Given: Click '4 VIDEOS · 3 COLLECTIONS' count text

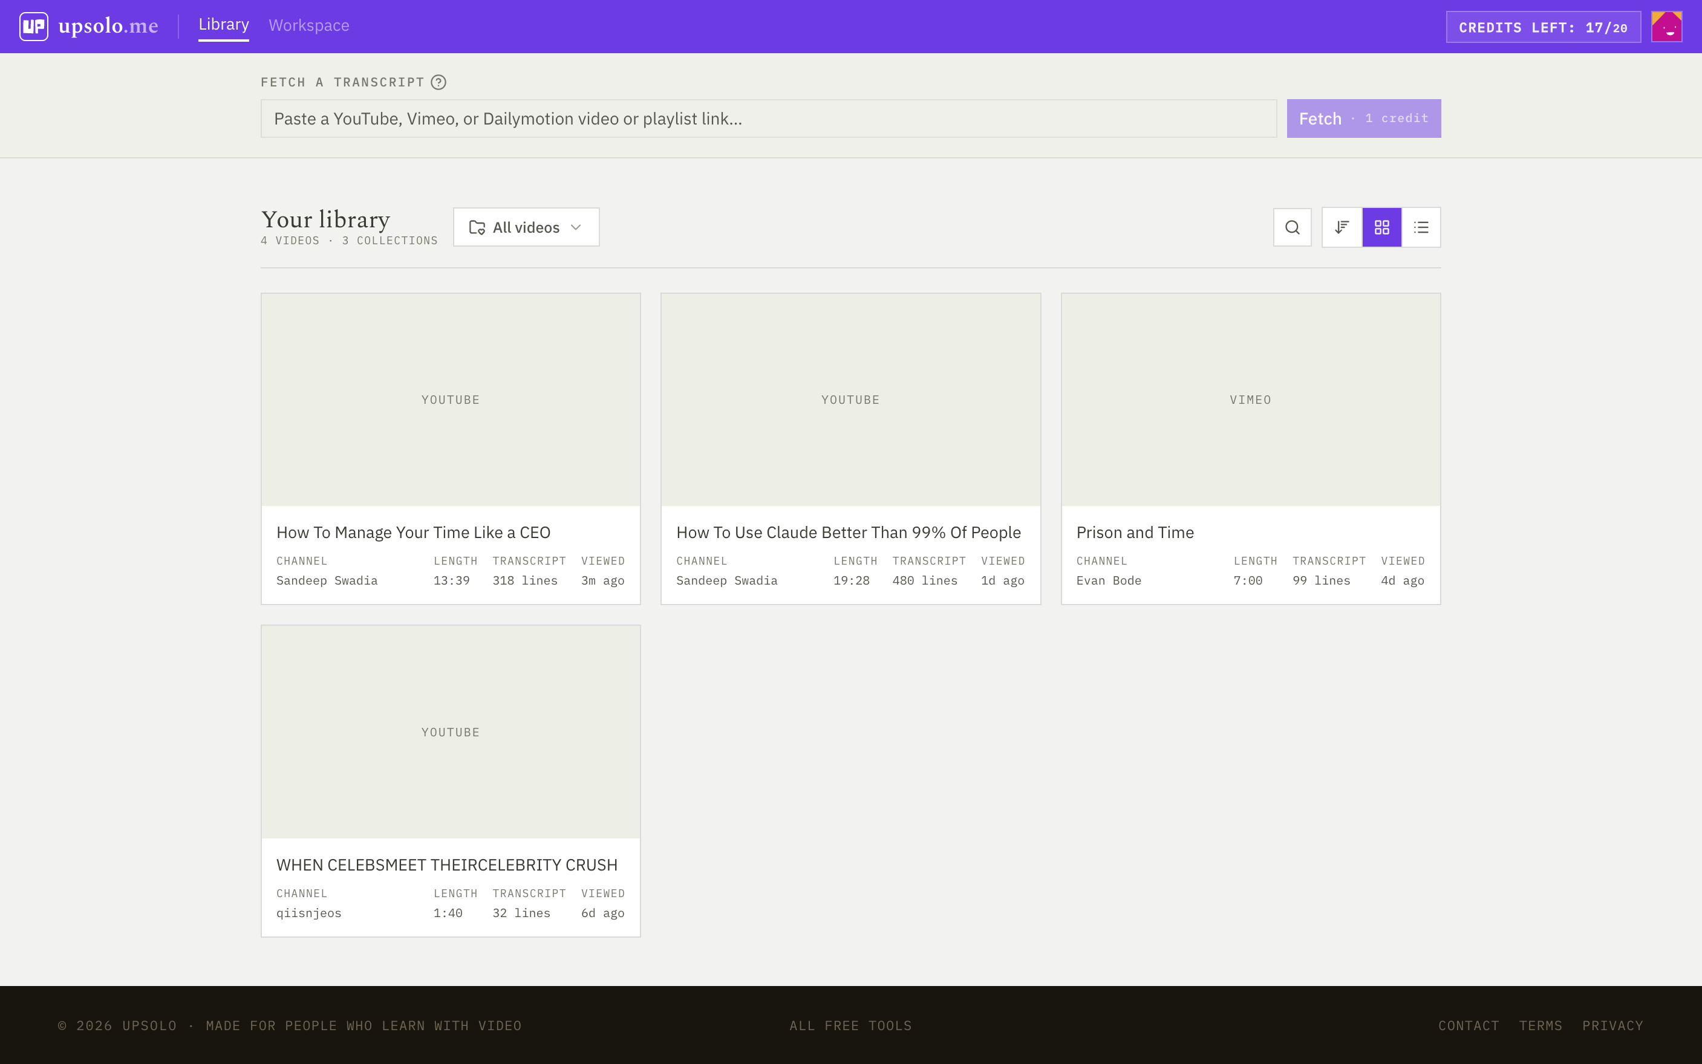Looking at the screenshot, I should click(349, 241).
